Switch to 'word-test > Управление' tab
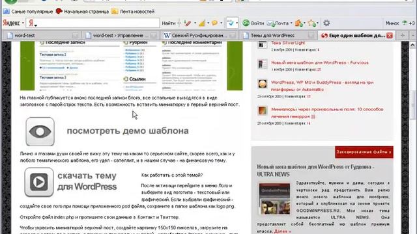This screenshot has width=417, height=234. [x=121, y=35]
